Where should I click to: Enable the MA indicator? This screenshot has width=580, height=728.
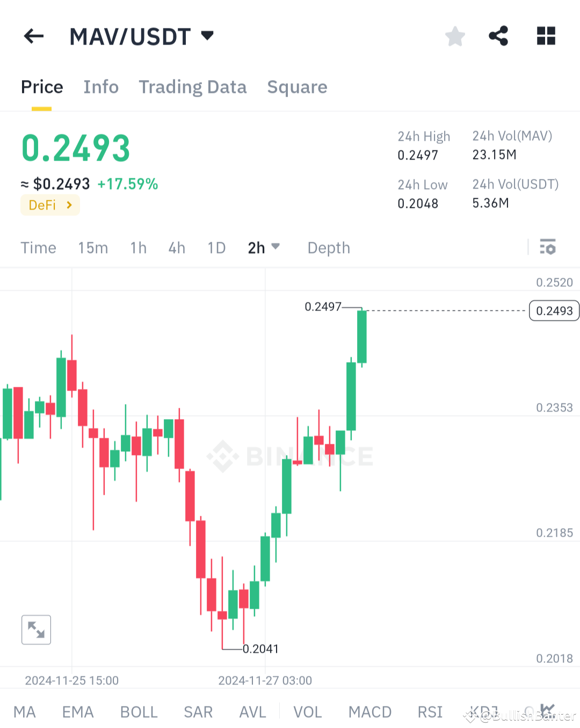pyautogui.click(x=25, y=711)
